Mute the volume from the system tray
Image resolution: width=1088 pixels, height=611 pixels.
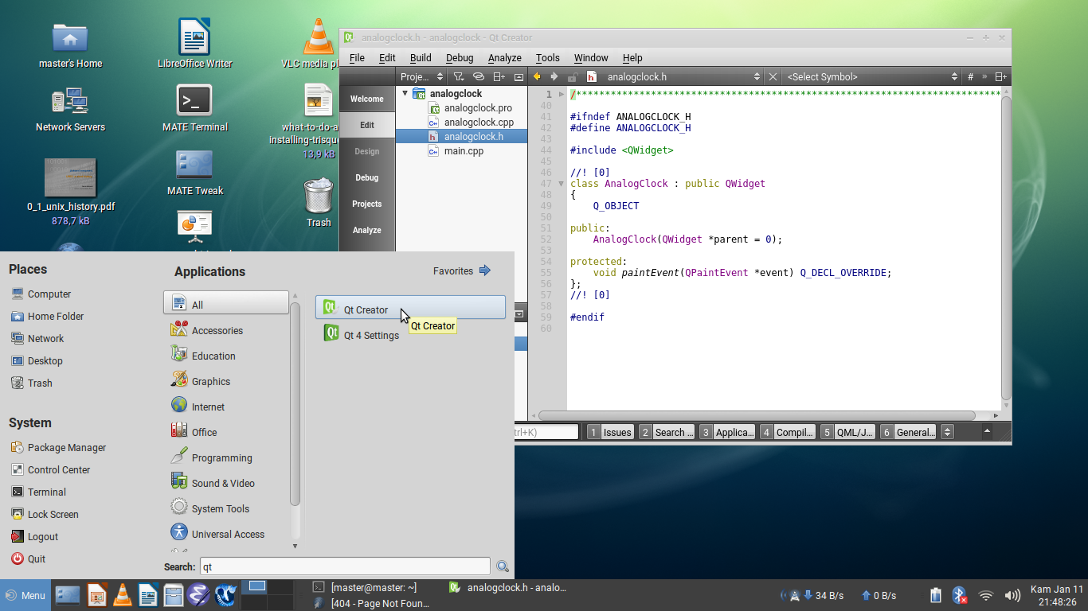1012,594
